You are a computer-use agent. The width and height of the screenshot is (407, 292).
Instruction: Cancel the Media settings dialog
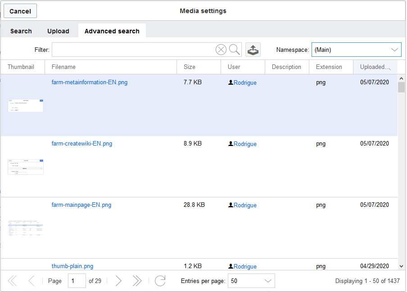20,11
